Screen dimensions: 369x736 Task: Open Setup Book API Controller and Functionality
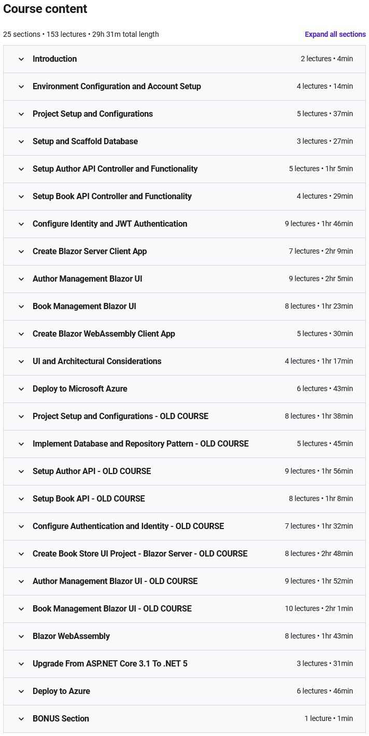112,197
